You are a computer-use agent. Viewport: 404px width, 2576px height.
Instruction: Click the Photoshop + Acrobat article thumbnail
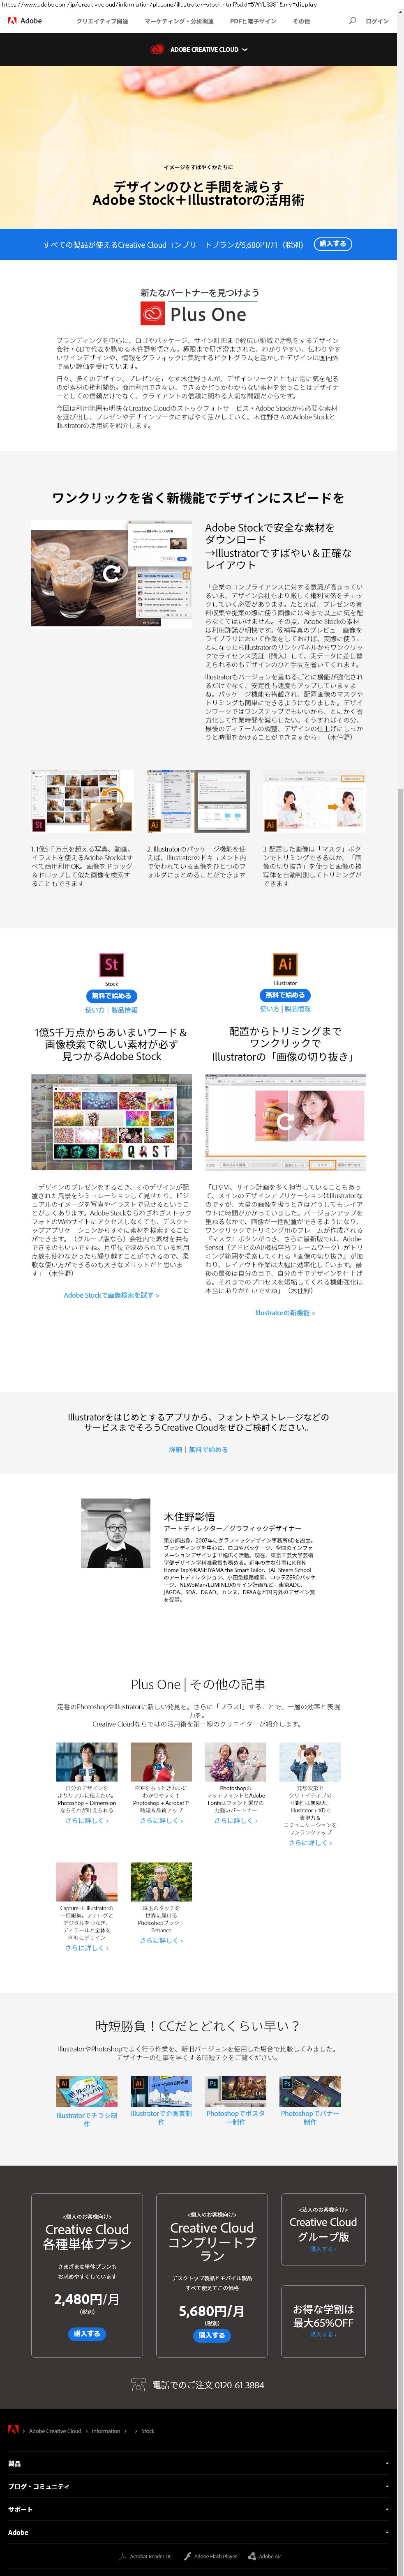[161, 1762]
